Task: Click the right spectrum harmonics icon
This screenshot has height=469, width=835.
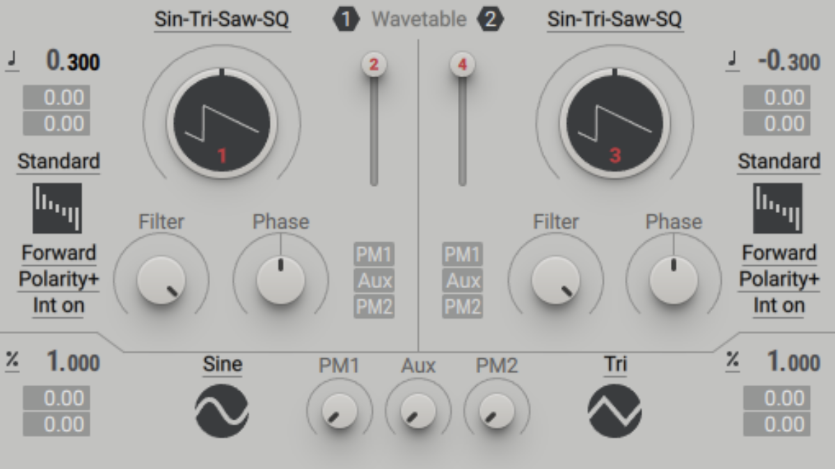Action: coord(778,209)
